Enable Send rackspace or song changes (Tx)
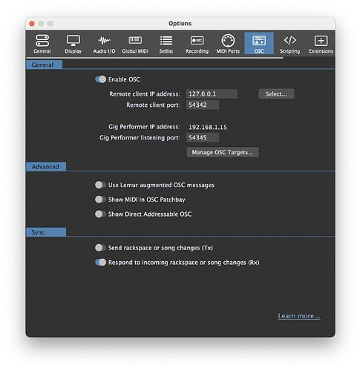 coord(100,248)
